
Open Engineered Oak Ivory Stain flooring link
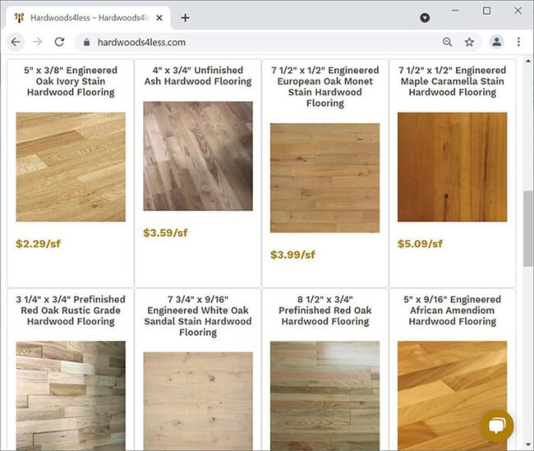coord(71,81)
